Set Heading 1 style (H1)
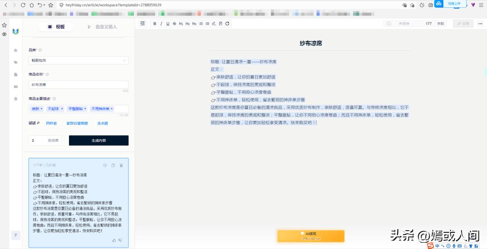This screenshot has width=487, height=249. [x=181, y=23]
